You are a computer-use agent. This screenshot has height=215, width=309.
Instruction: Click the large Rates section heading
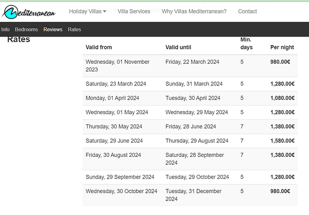pyautogui.click(x=19, y=39)
